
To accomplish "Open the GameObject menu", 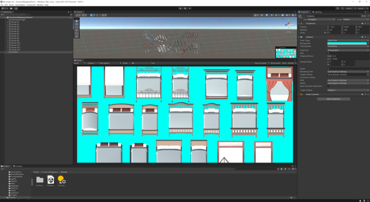I will pyautogui.click(x=20, y=4).
